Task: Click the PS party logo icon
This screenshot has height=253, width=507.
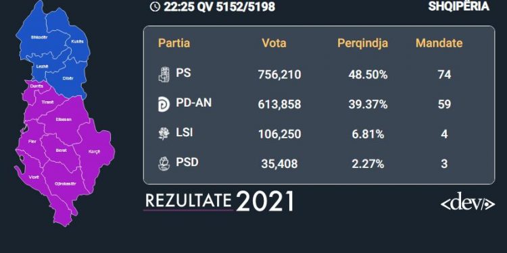Action: (164, 74)
